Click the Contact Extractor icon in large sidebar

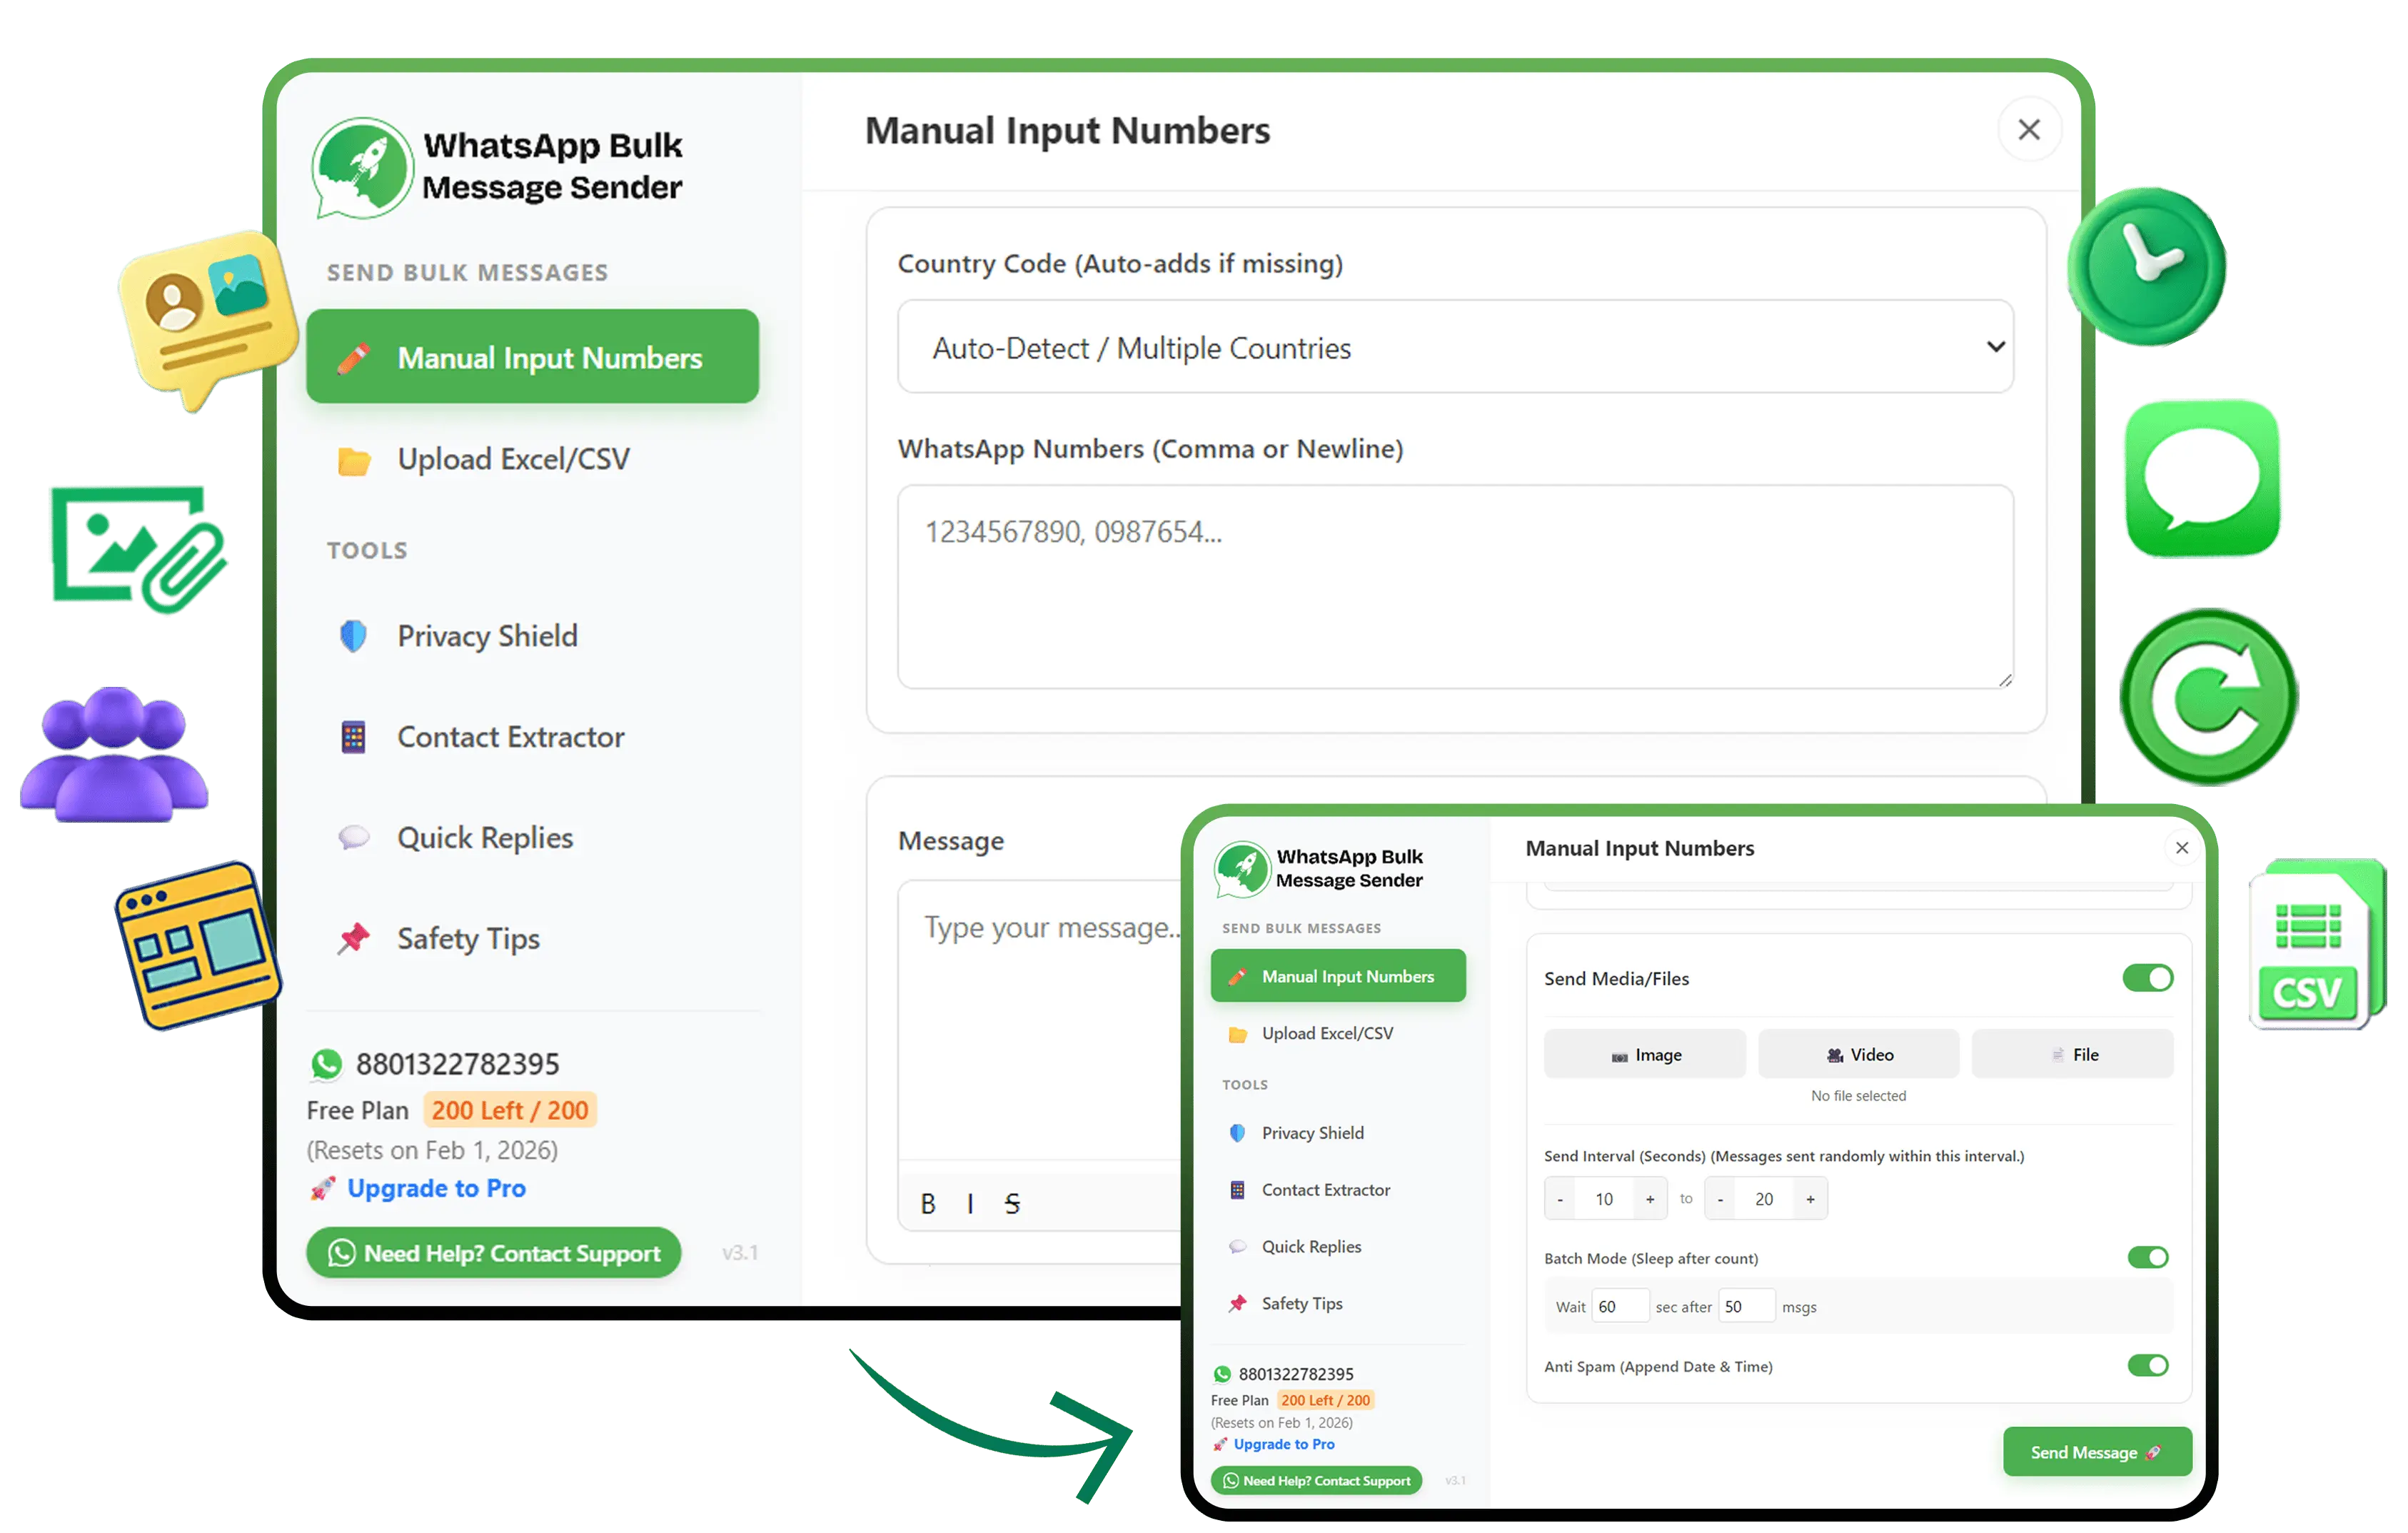(353, 737)
